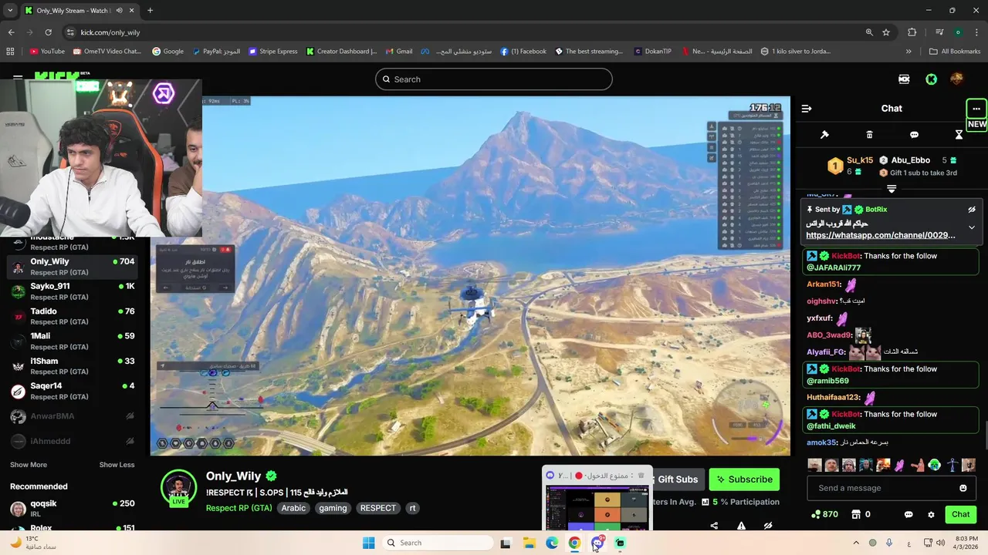Select the Arabic tag
Viewport: 988px width, 555px height.
293,508
